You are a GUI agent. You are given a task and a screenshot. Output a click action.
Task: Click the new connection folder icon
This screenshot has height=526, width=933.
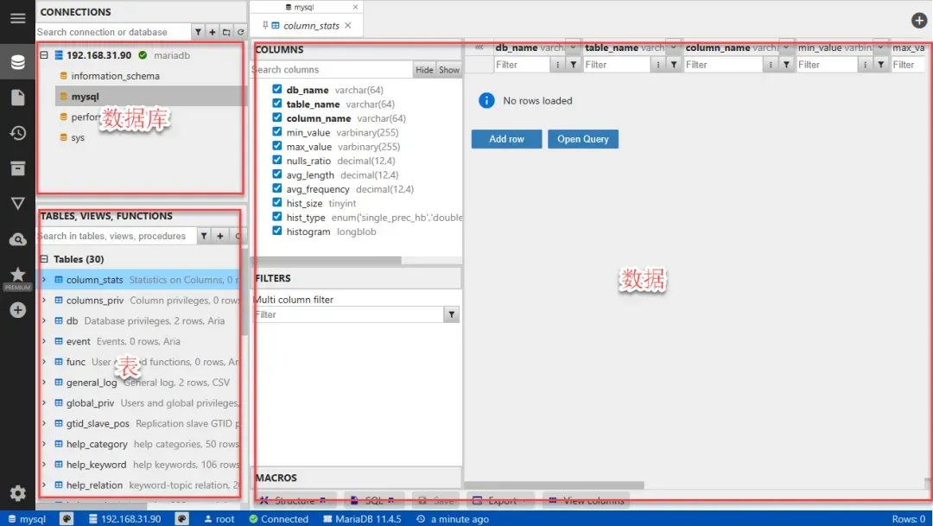point(226,32)
